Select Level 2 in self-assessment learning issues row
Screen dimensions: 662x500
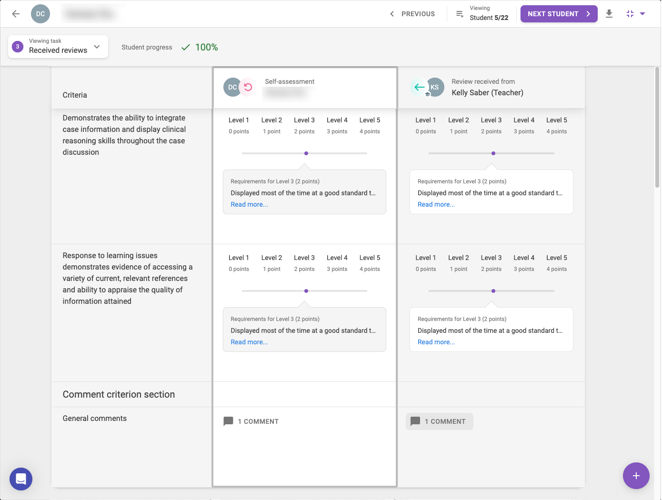(x=271, y=263)
